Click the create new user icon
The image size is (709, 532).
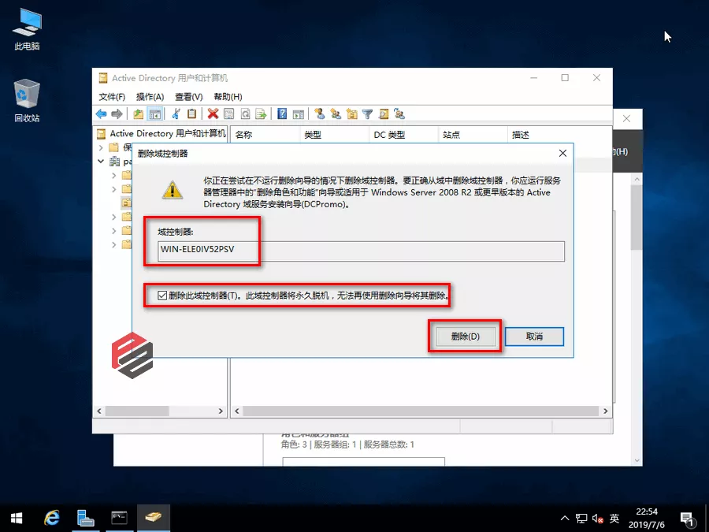(x=319, y=113)
